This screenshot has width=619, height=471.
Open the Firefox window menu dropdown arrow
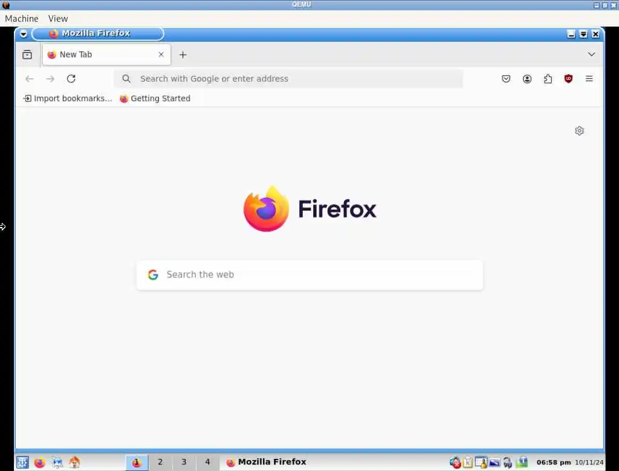tap(24, 34)
